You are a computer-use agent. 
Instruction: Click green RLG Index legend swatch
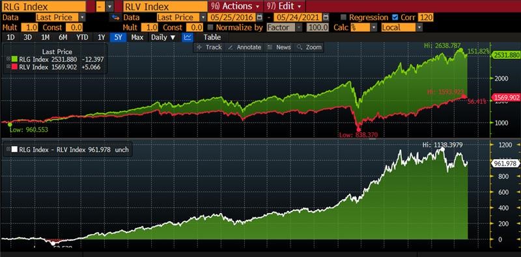pos(14,59)
